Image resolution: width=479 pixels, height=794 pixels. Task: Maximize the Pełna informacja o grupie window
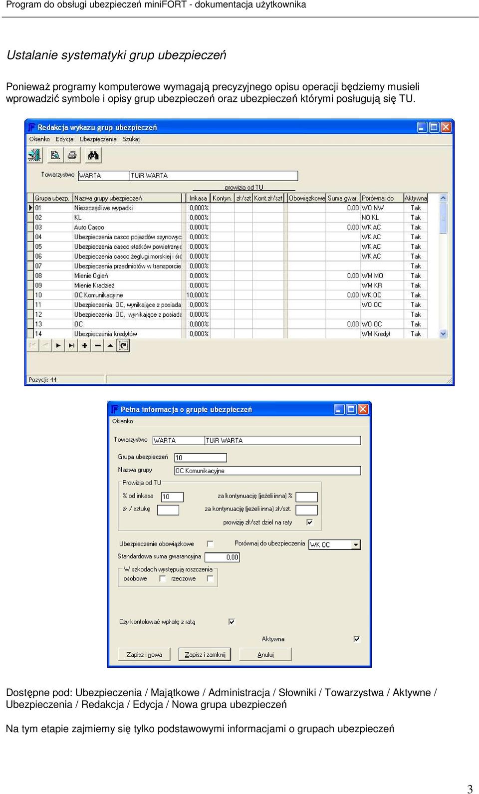tap(351, 409)
